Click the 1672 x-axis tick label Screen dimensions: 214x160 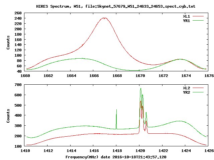pos(163,76)
